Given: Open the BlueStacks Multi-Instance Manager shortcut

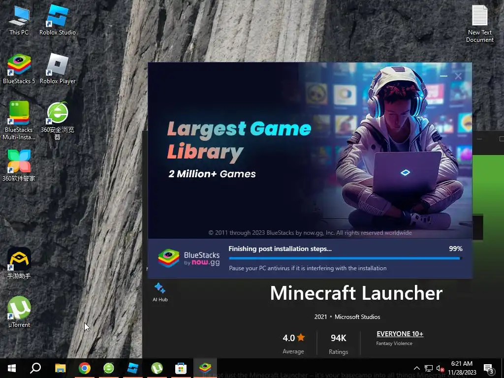Looking at the screenshot, I should (x=19, y=121).
